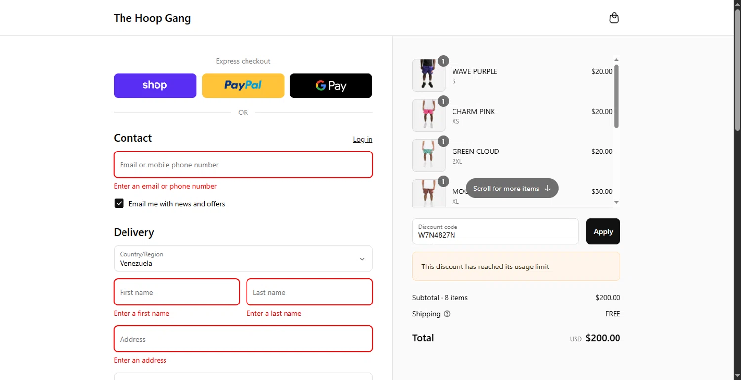
Task: Click the Enter a first name error
Action: (142, 313)
